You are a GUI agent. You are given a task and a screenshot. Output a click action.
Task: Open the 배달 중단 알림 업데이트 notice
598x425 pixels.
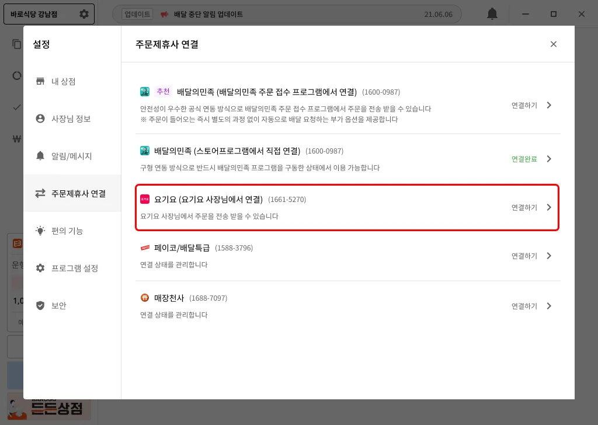(208, 14)
